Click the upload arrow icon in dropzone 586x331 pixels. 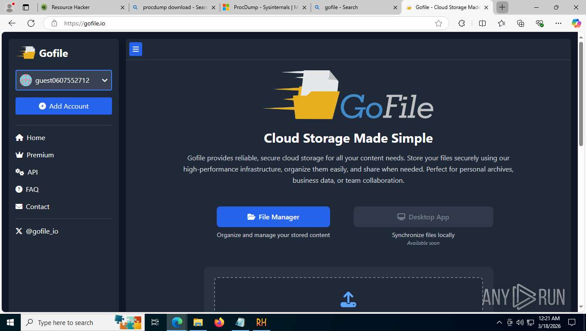coord(348,300)
